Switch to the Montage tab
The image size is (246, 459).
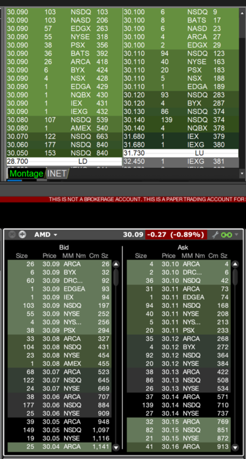point(26,174)
